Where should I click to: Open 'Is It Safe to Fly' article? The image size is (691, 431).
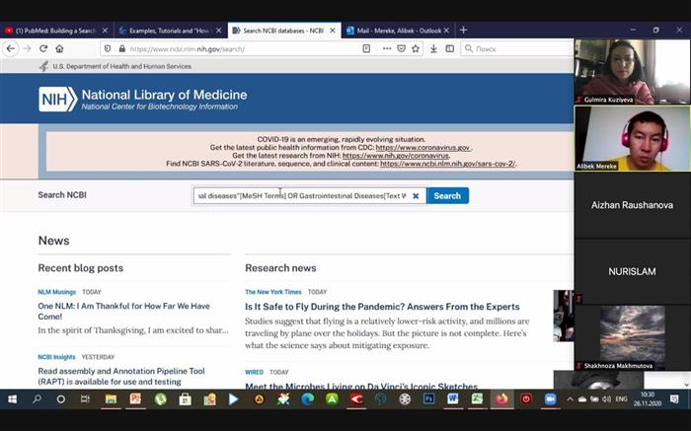(382, 307)
